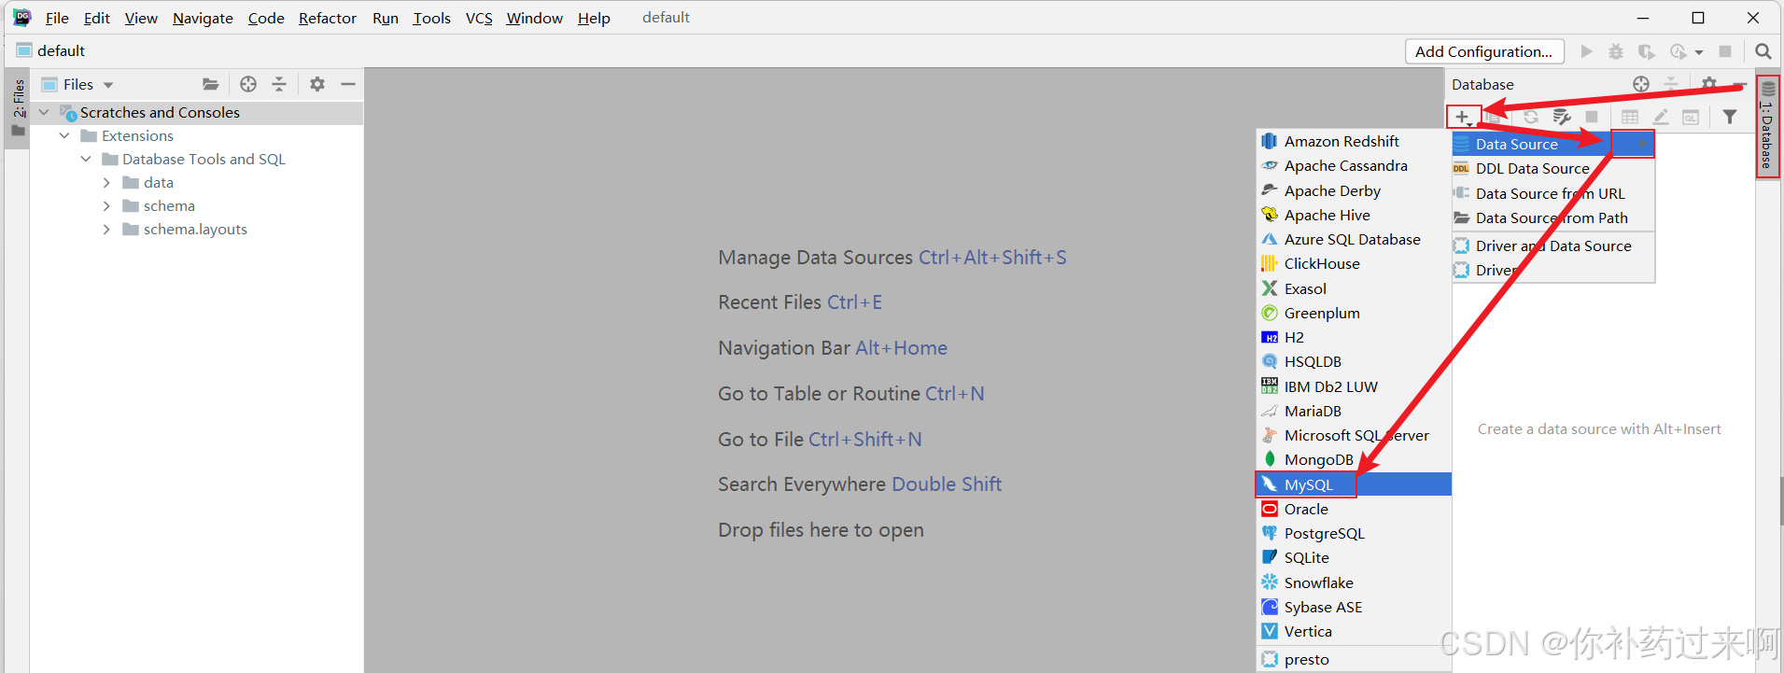Choose Data Source from URL

1553,193
